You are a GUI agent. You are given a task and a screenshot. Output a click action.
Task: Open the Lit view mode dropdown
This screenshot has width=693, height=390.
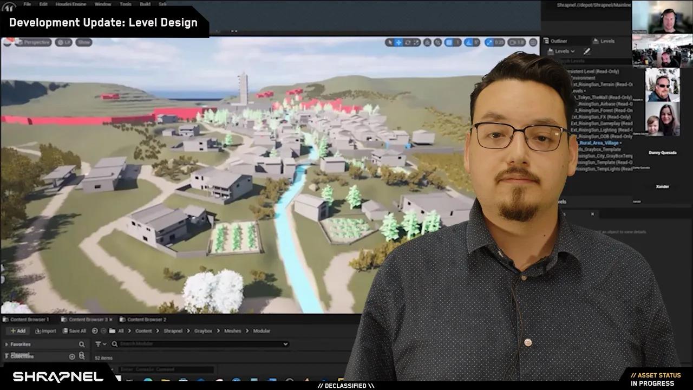tap(64, 42)
